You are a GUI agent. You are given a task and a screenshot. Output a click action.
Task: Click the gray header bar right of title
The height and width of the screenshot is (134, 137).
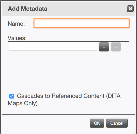point(87,9)
